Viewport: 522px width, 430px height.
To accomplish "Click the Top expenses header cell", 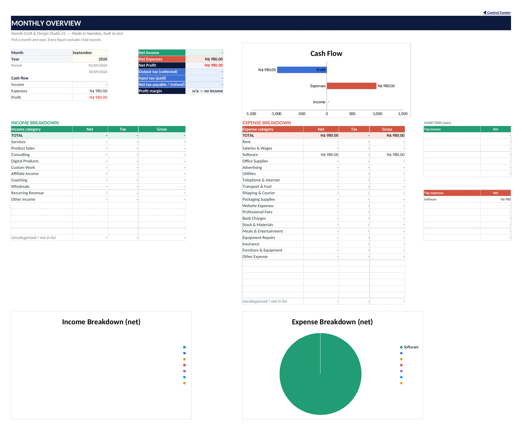I will [x=452, y=193].
